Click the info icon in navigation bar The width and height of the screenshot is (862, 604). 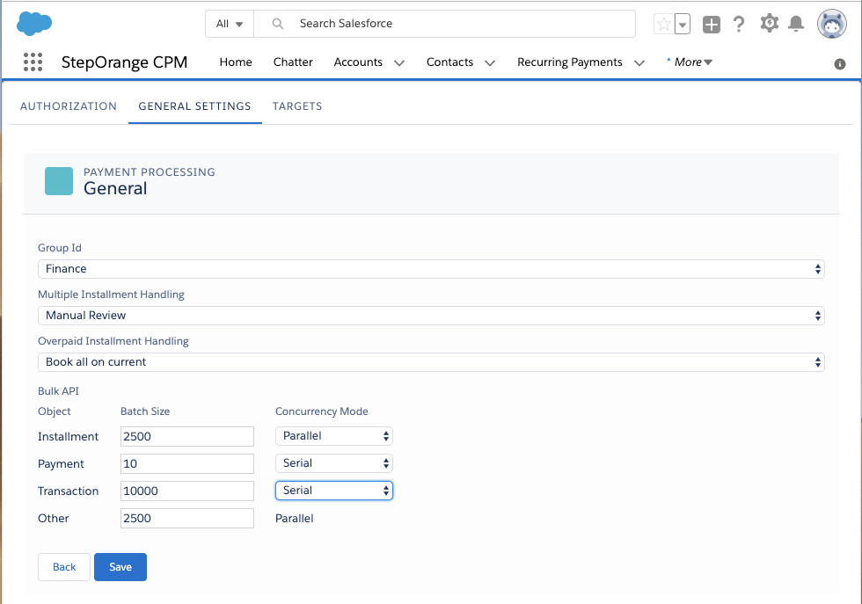[x=840, y=64]
